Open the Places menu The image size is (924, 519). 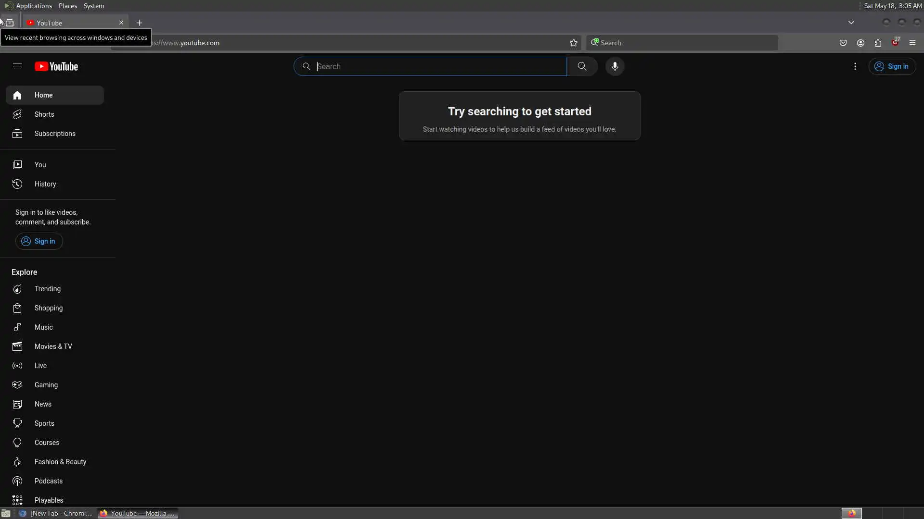point(67,6)
